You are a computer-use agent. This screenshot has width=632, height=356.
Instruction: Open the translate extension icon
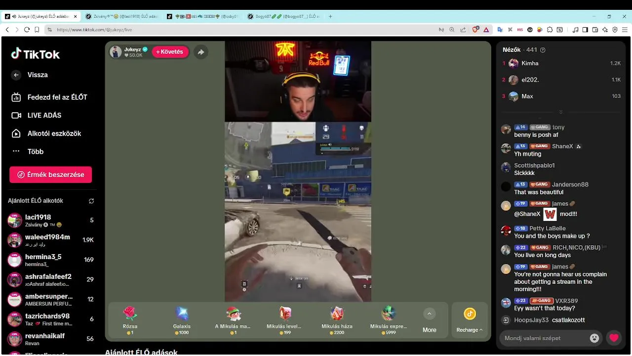(x=500, y=30)
